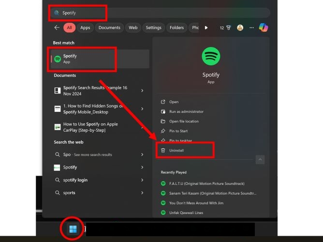Switch to the Documents filter tab
The height and width of the screenshot is (242, 323).
tap(109, 28)
